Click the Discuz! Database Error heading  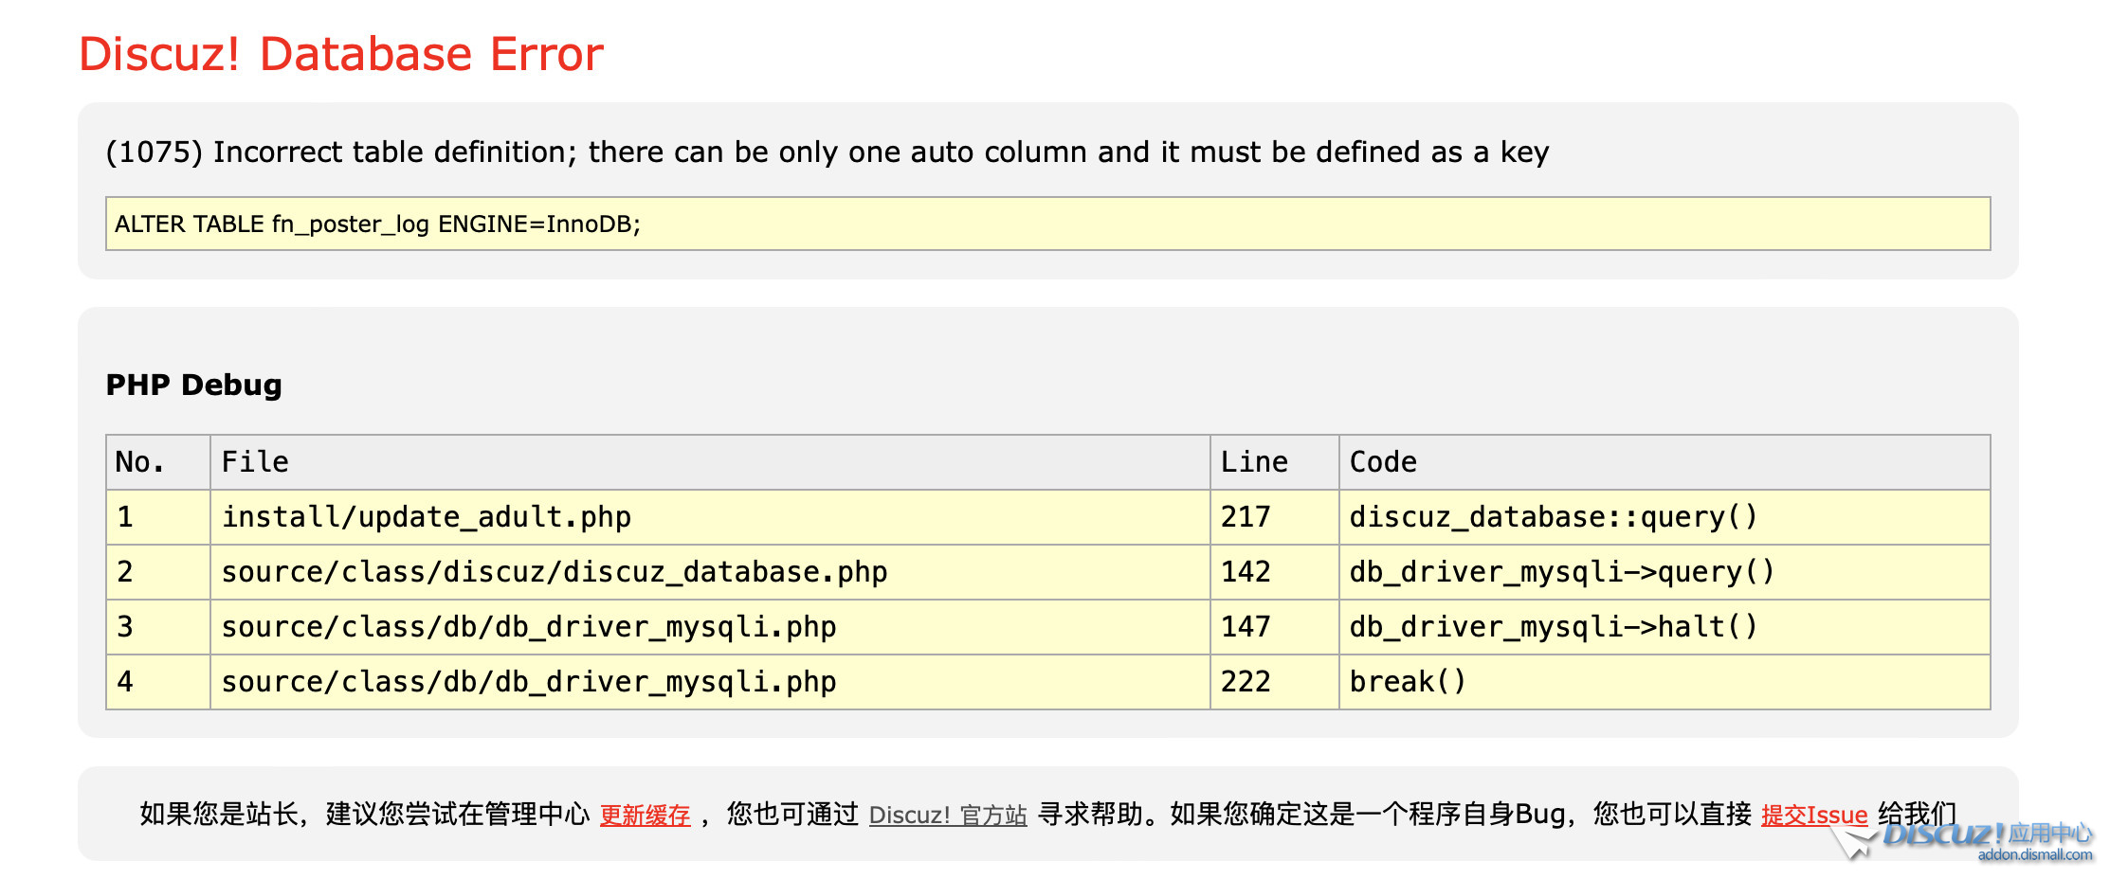pos(341,54)
